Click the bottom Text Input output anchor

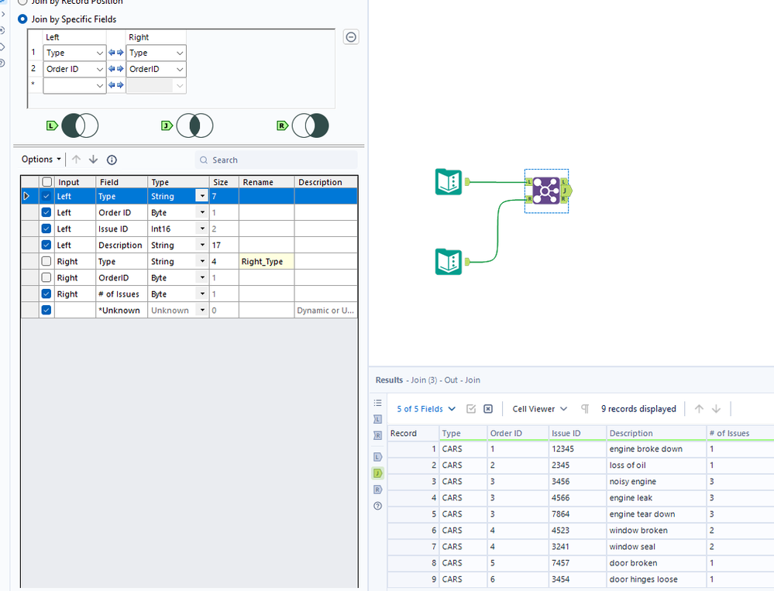click(x=467, y=262)
